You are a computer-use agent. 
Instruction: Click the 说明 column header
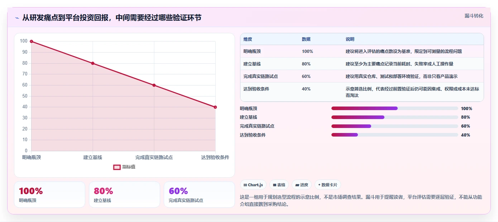point(350,39)
